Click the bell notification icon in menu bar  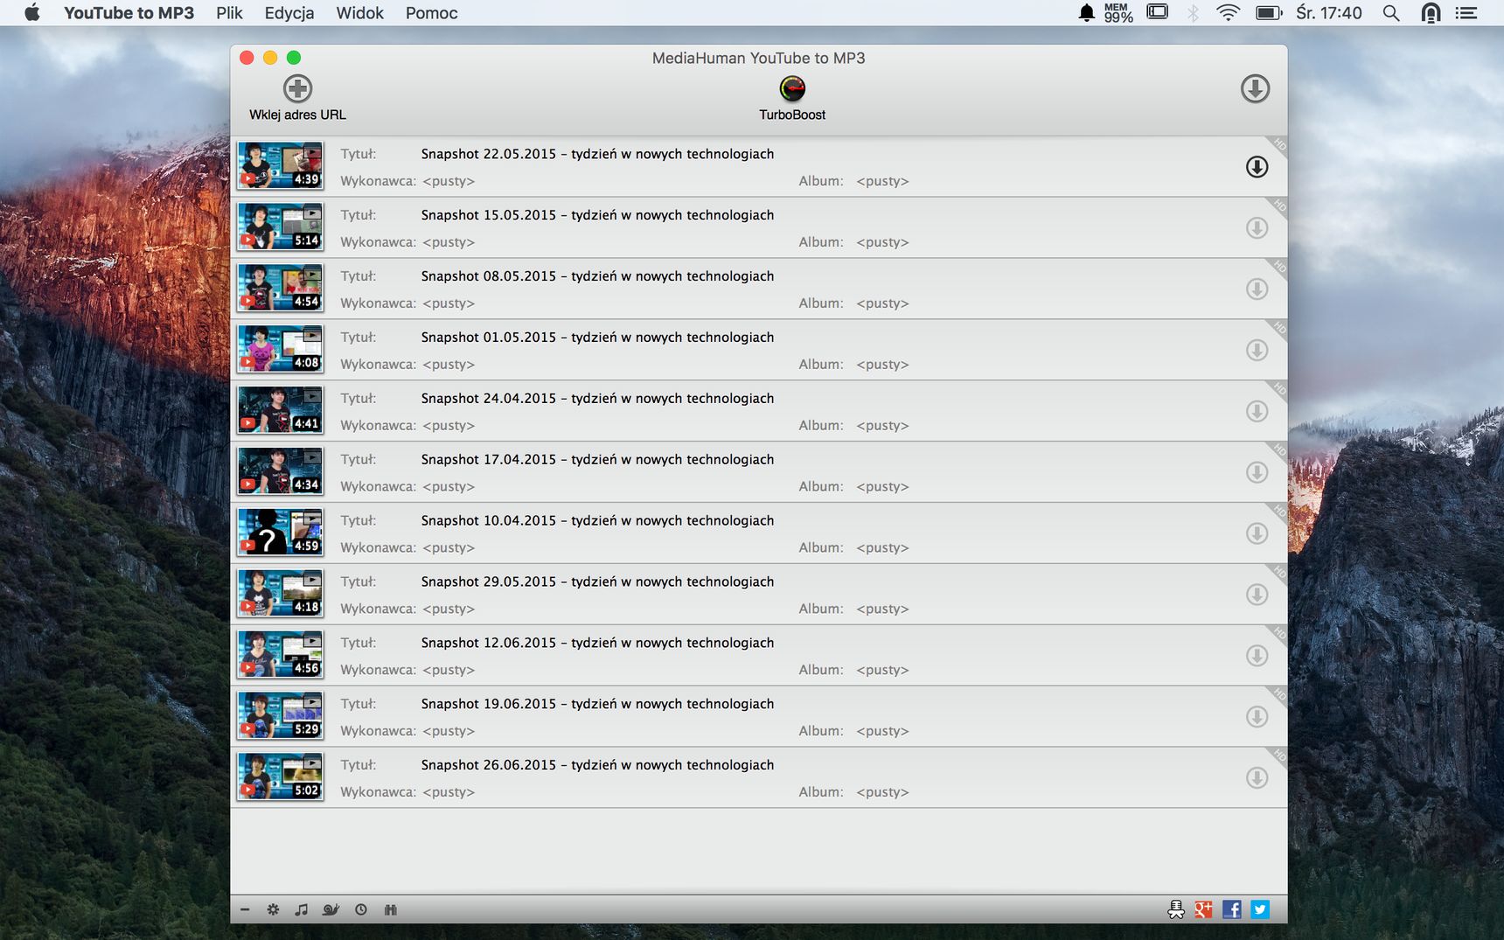[1086, 12]
